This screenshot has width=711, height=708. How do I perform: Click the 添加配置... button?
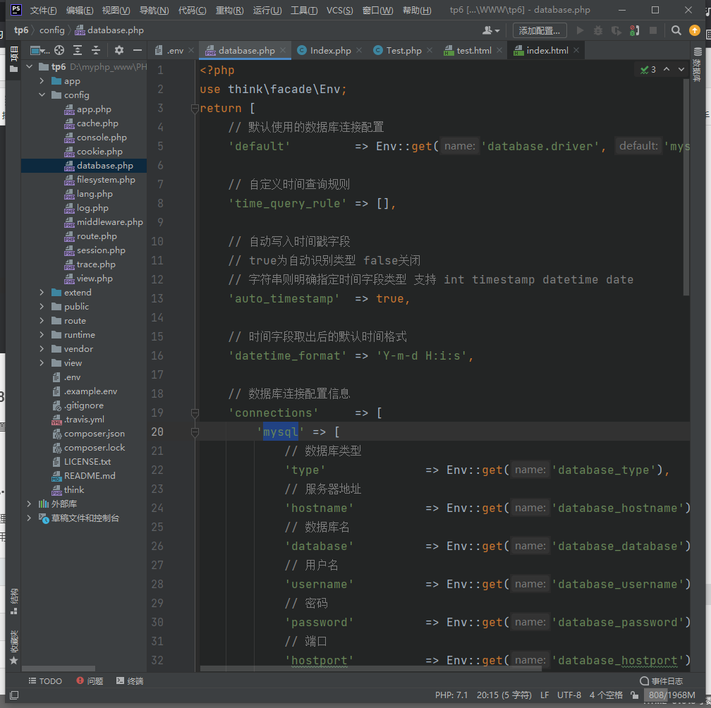540,30
